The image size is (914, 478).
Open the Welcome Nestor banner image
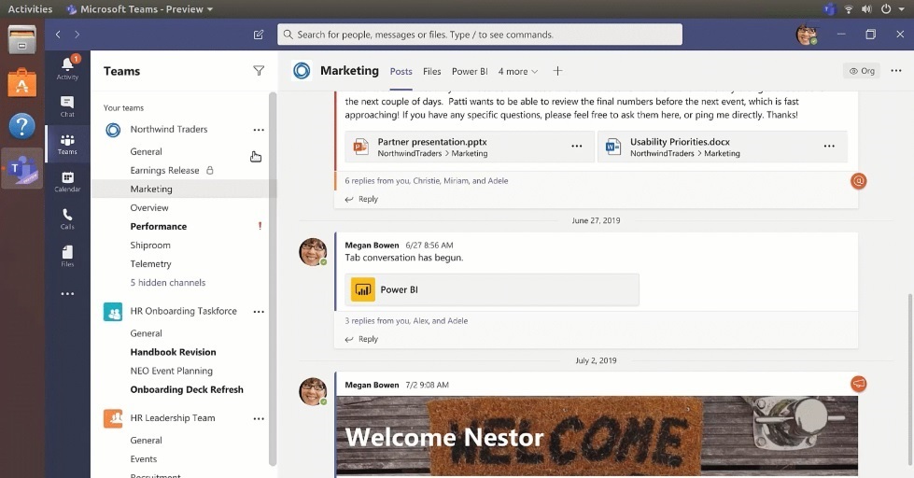[x=597, y=436]
